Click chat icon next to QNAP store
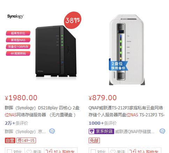 tap(162, 131)
